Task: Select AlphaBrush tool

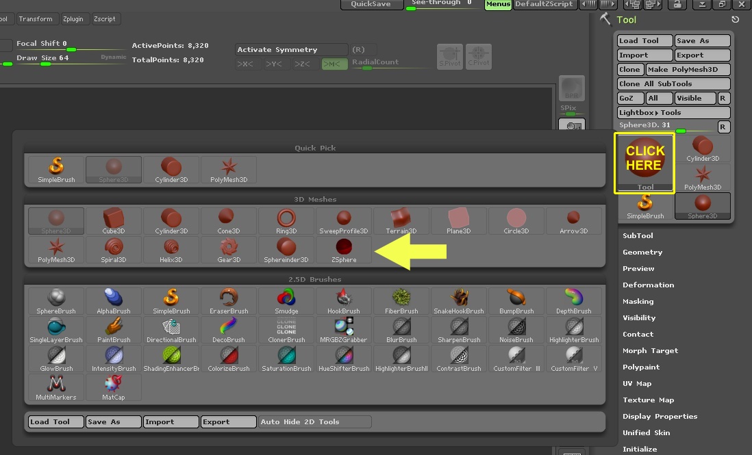Action: click(x=114, y=301)
